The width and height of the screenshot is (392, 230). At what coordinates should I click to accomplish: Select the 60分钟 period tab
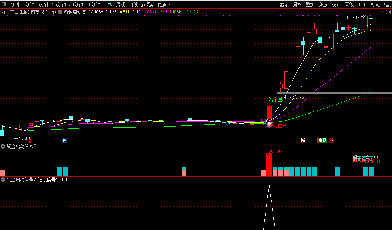pyautogui.click(x=93, y=4)
